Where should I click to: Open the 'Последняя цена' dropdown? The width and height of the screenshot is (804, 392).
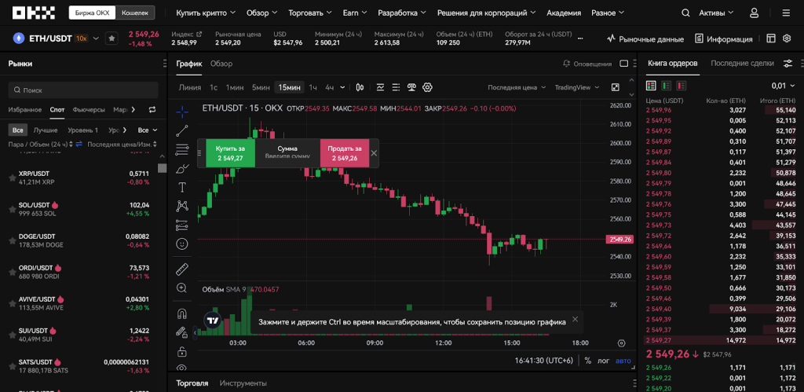click(x=516, y=87)
